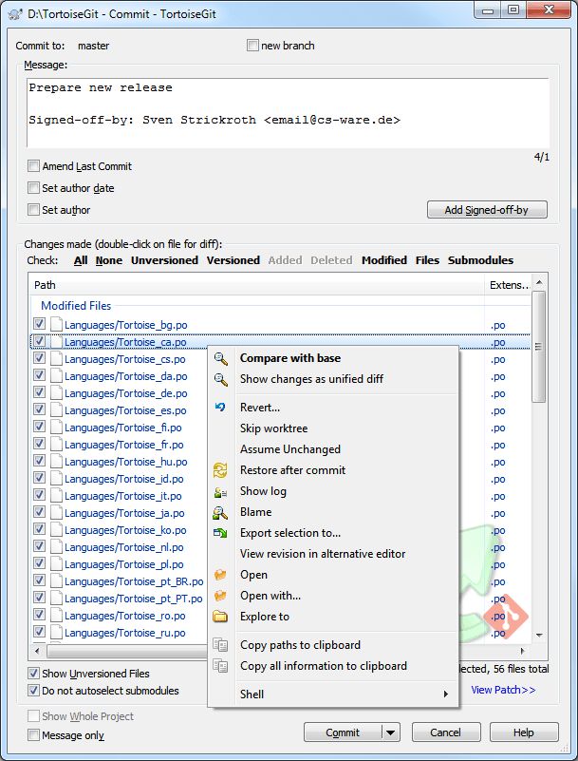
Task: Click the Restore after commit icon
Action: [220, 469]
